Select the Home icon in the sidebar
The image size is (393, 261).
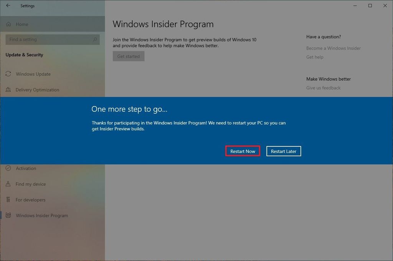click(8, 24)
